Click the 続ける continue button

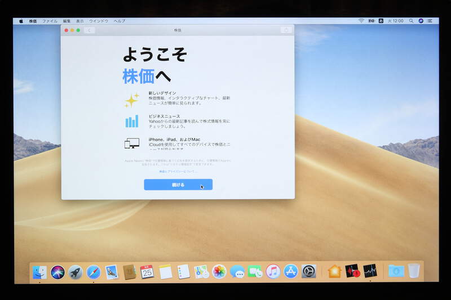[178, 185]
